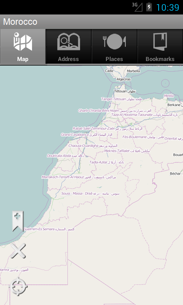Tap the add bookmark flag icon
The image size is (183, 305).
18,221
